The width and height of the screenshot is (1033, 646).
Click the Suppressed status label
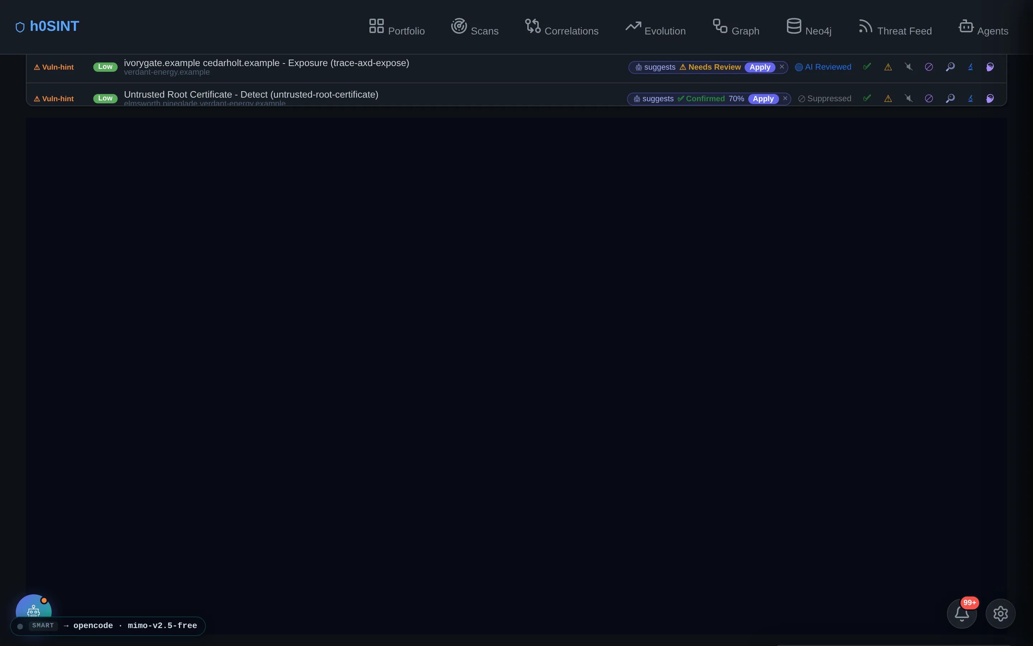pyautogui.click(x=825, y=99)
